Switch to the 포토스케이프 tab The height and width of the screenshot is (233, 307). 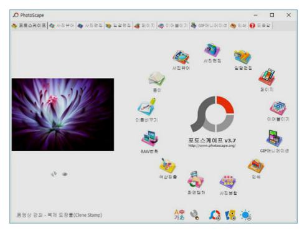click(29, 26)
